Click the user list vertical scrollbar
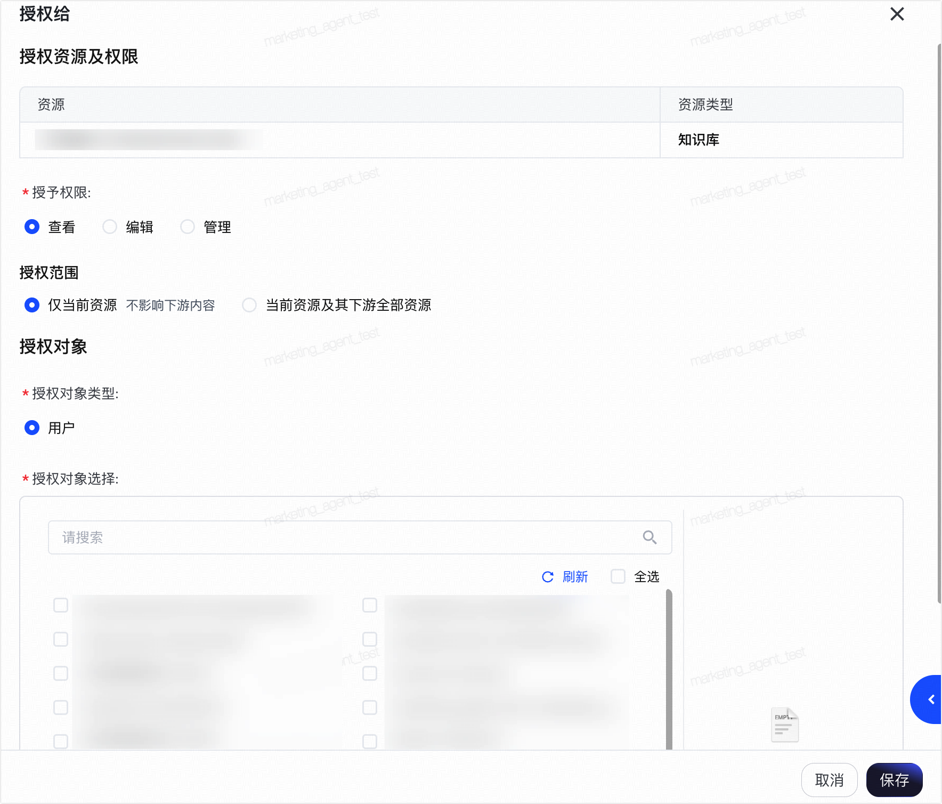 point(669,669)
